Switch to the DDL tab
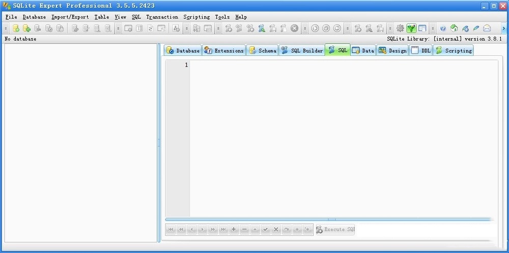Viewport: 509px width, 253px height. 421,50
